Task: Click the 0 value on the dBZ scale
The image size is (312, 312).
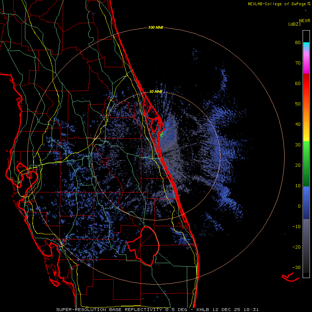Action: 299,206
